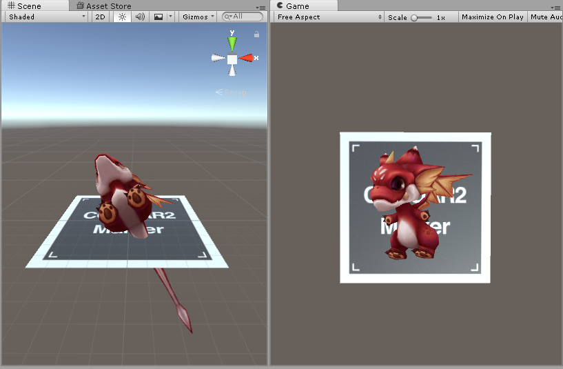
Task: Open the Scene panel options menu icon
Action: (x=260, y=8)
